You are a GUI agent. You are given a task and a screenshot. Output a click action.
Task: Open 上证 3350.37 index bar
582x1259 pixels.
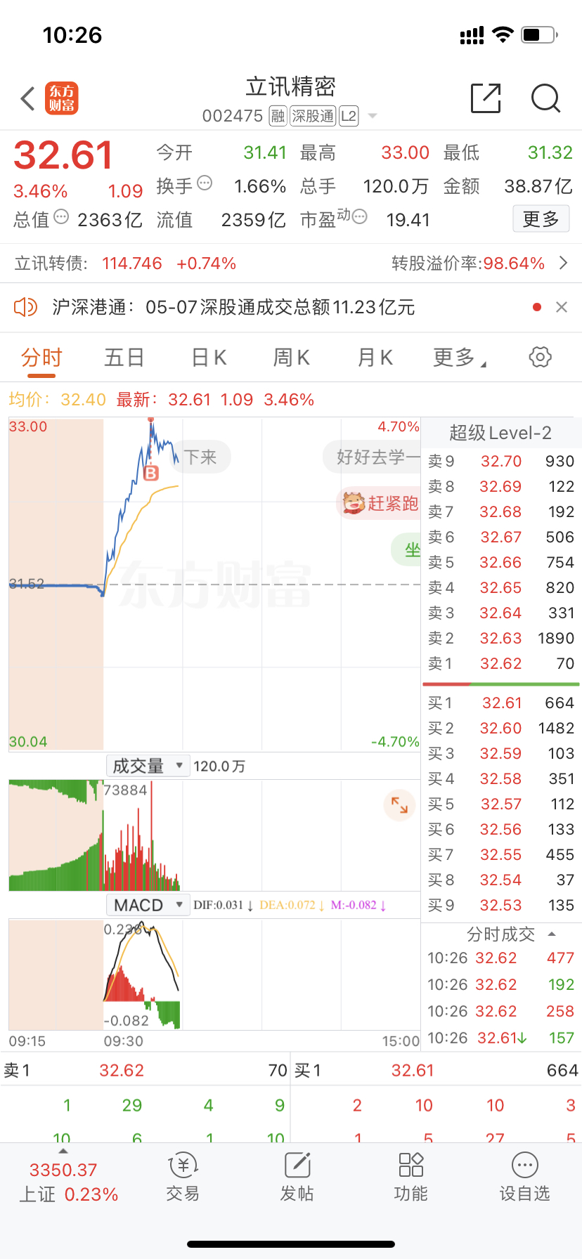click(68, 1182)
